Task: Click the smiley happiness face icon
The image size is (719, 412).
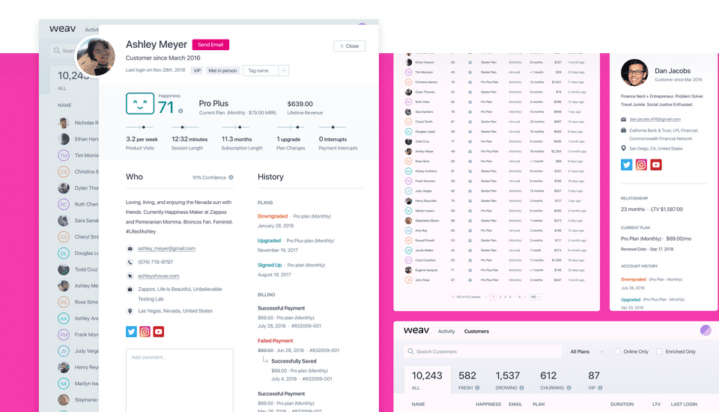Action: pyautogui.click(x=140, y=103)
